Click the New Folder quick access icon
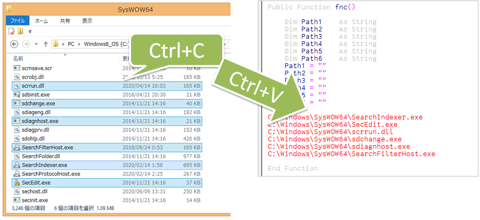Image resolution: width=480 pixels, height=220 pixels. [20, 31]
